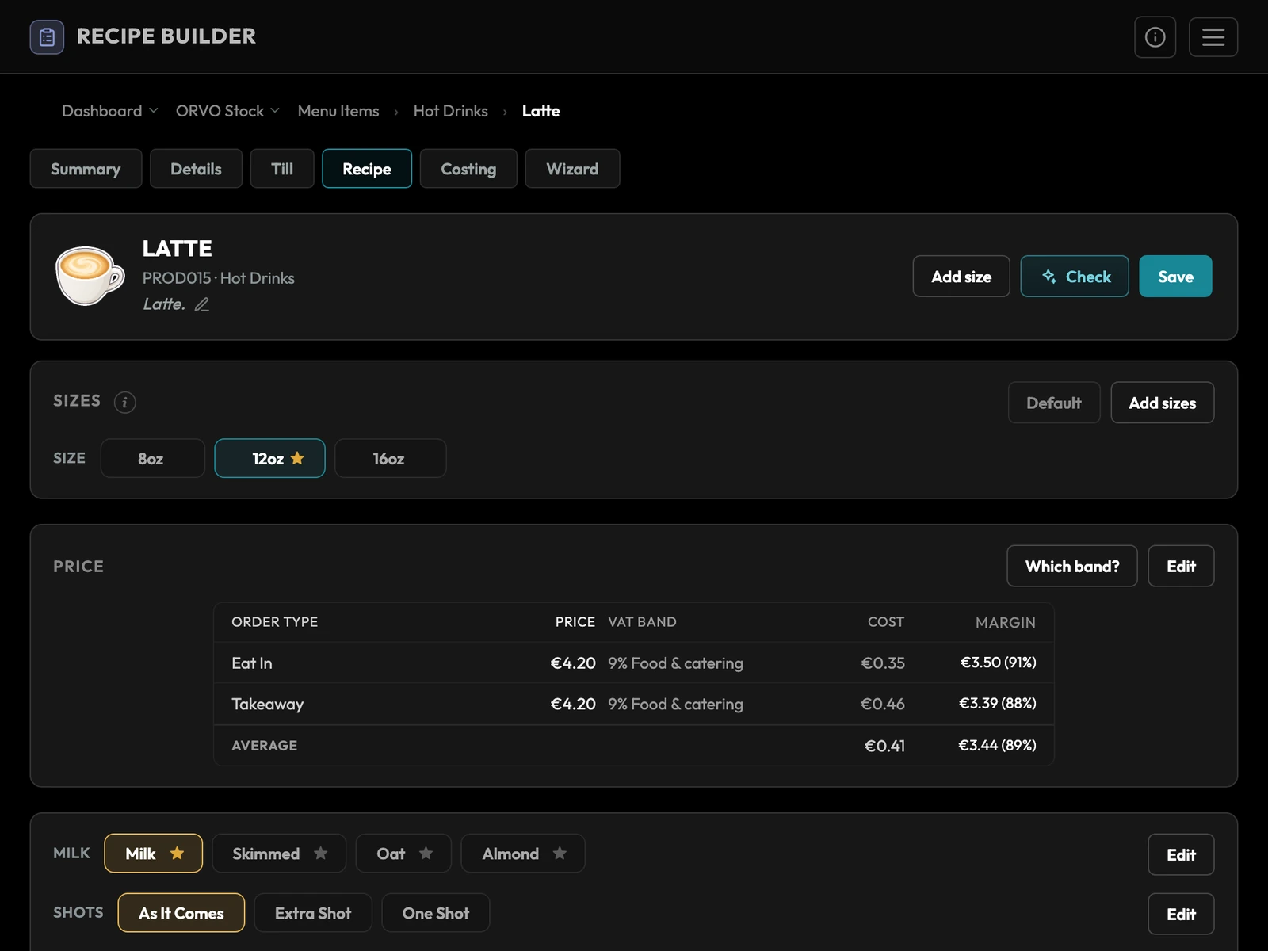The width and height of the screenshot is (1268, 951).
Task: Choose the One Shot option
Action: (x=436, y=913)
